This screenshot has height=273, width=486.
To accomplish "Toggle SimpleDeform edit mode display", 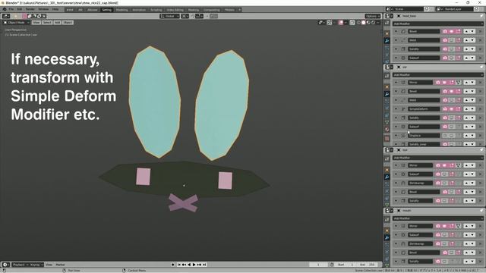I will tap(459, 109).
